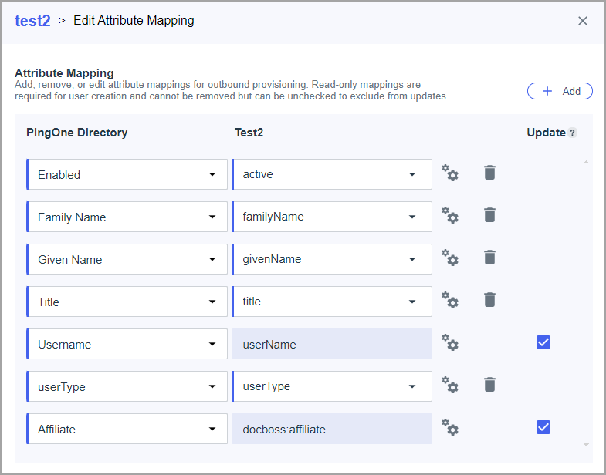Click the scrollbar down arrow in mapping list

[586, 445]
